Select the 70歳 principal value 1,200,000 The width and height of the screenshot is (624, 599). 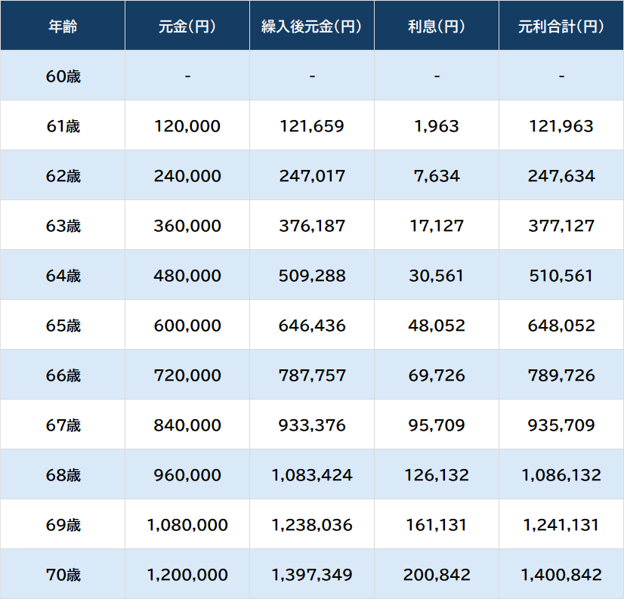click(187, 575)
